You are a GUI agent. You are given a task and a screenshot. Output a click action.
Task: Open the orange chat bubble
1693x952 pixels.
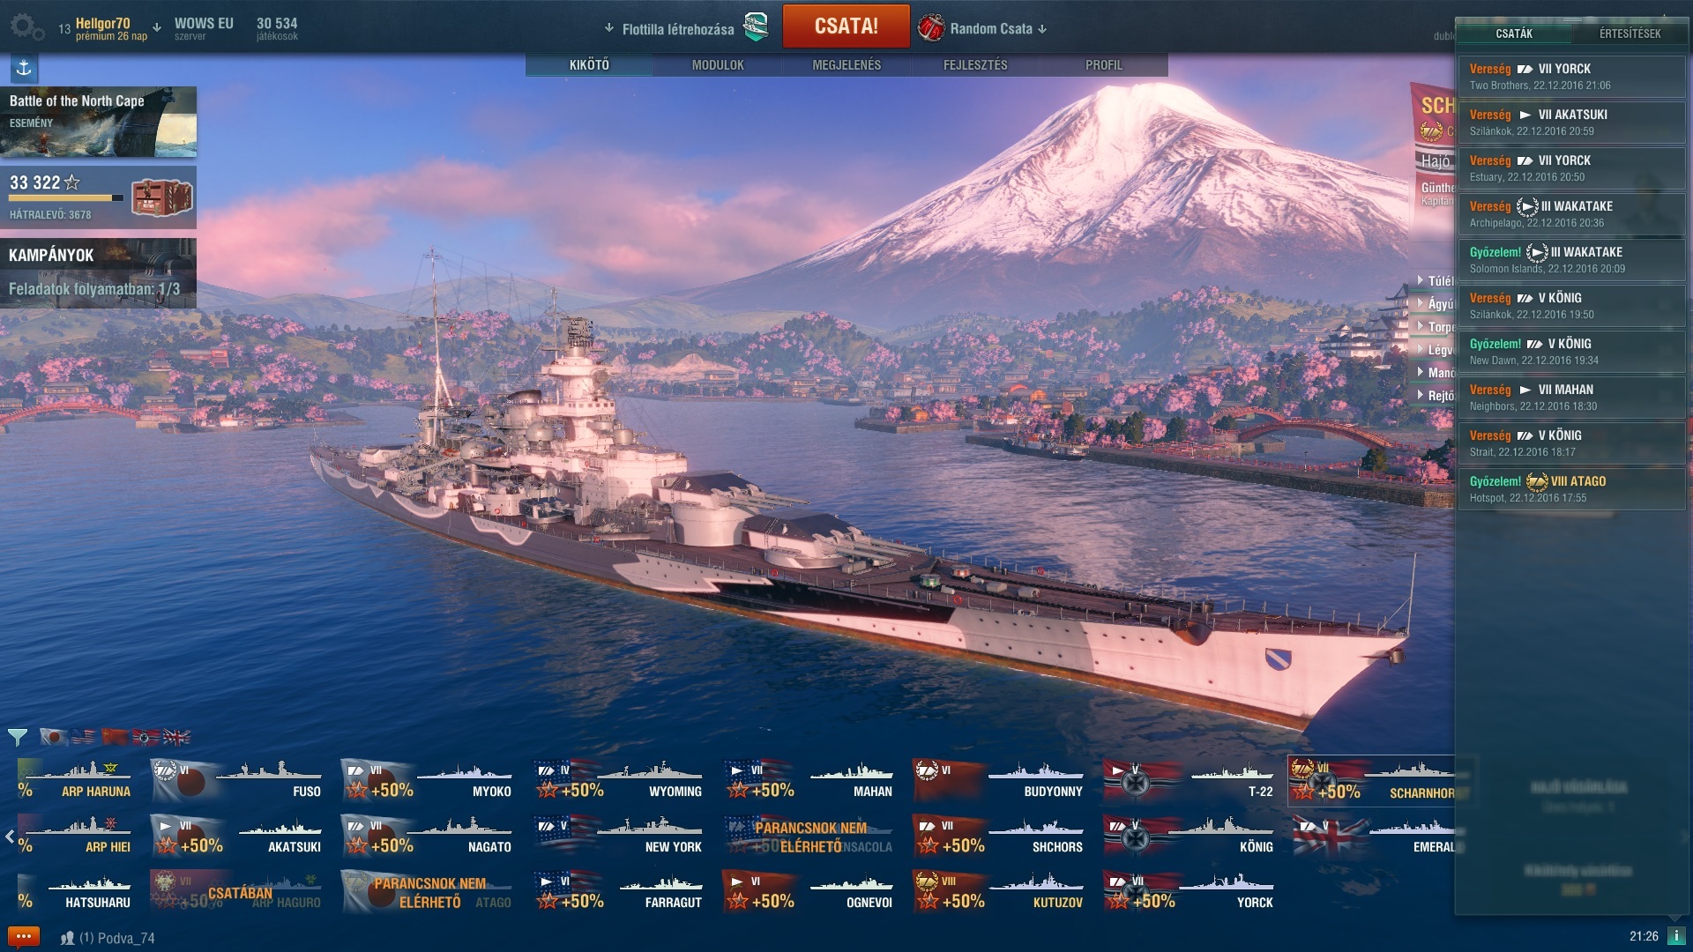pyautogui.click(x=23, y=937)
